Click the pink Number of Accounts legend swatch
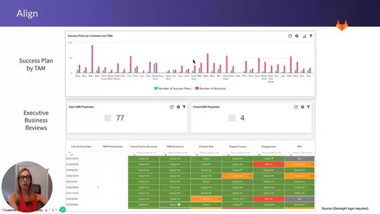Screen dimensions: 380x214 pyautogui.click(x=197, y=89)
